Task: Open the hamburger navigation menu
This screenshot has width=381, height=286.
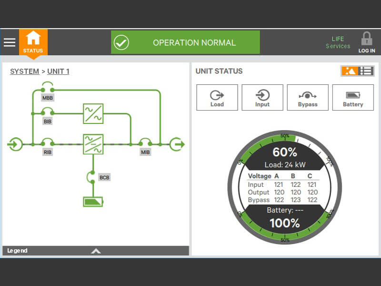Action: click(x=10, y=42)
